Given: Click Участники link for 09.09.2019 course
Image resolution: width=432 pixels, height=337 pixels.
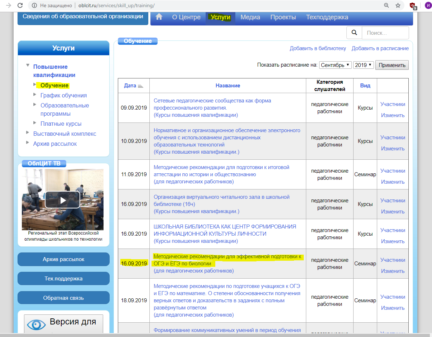Looking at the screenshot, I should [393, 104].
